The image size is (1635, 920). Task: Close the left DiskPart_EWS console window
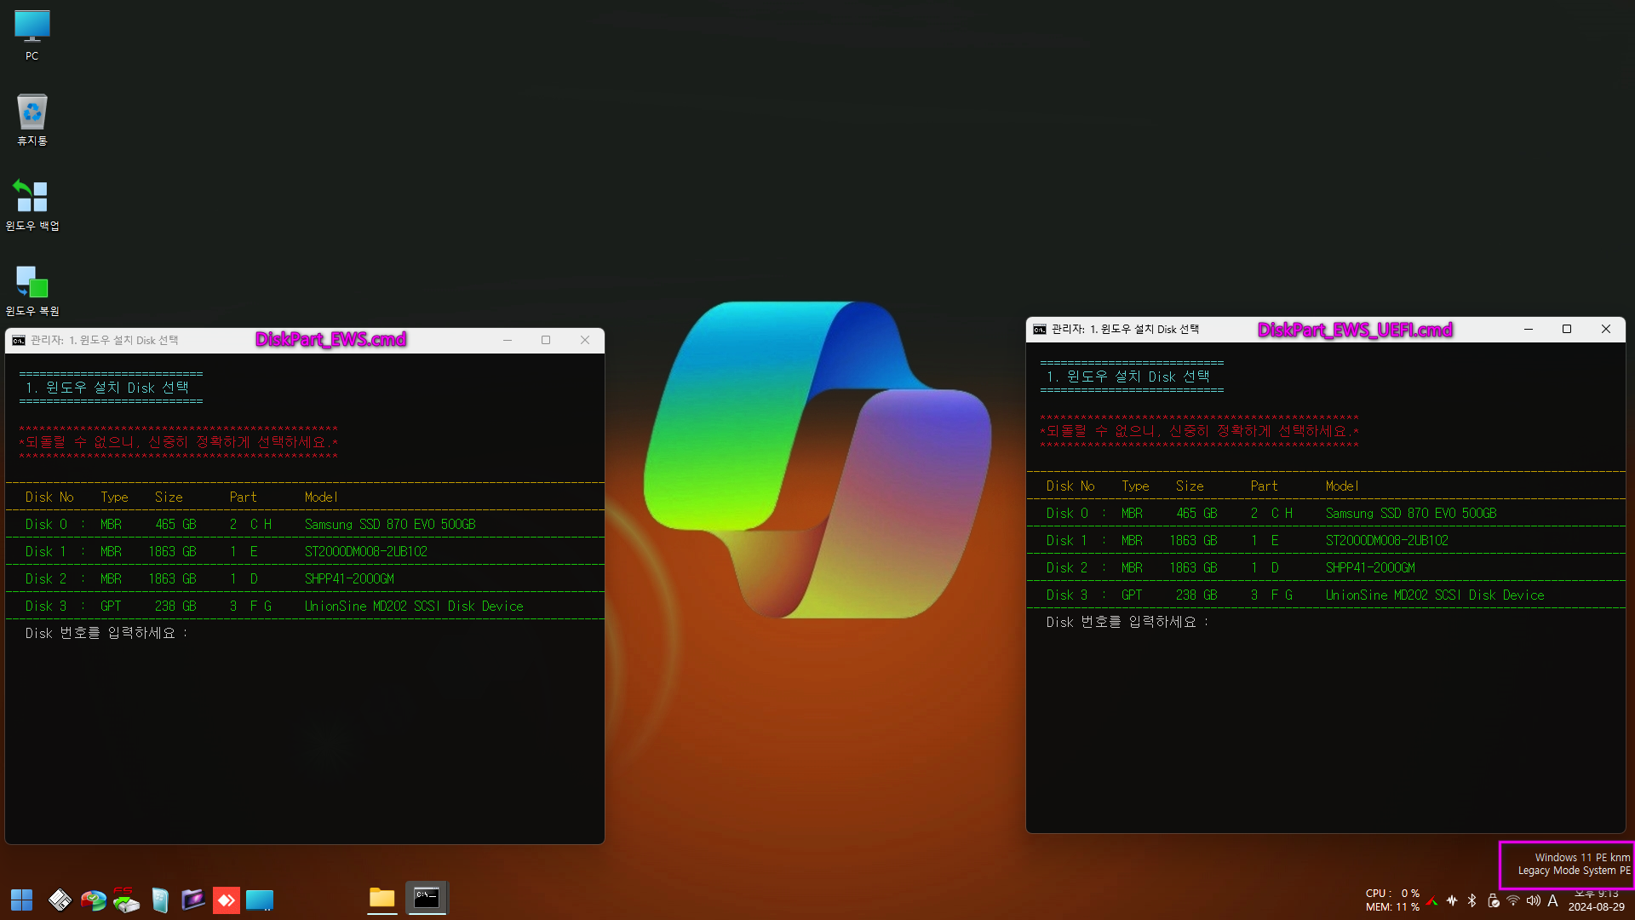coord(585,341)
